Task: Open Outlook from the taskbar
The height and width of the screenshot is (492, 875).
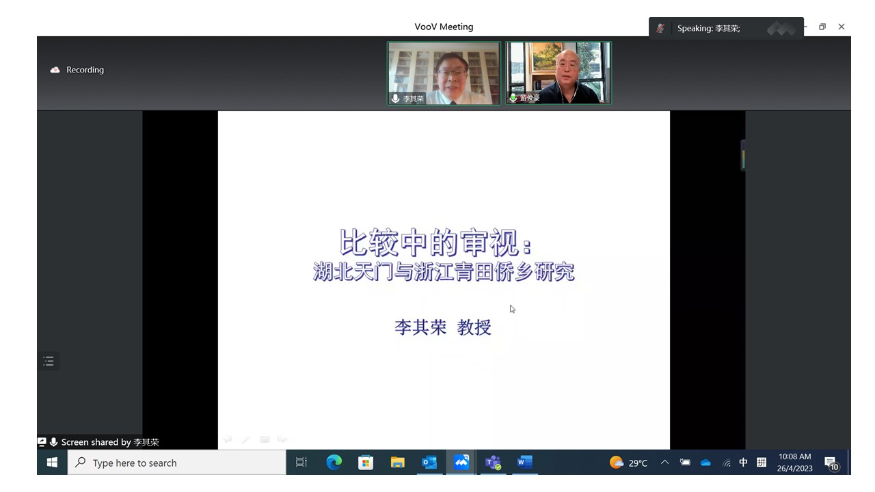Action: tap(429, 463)
